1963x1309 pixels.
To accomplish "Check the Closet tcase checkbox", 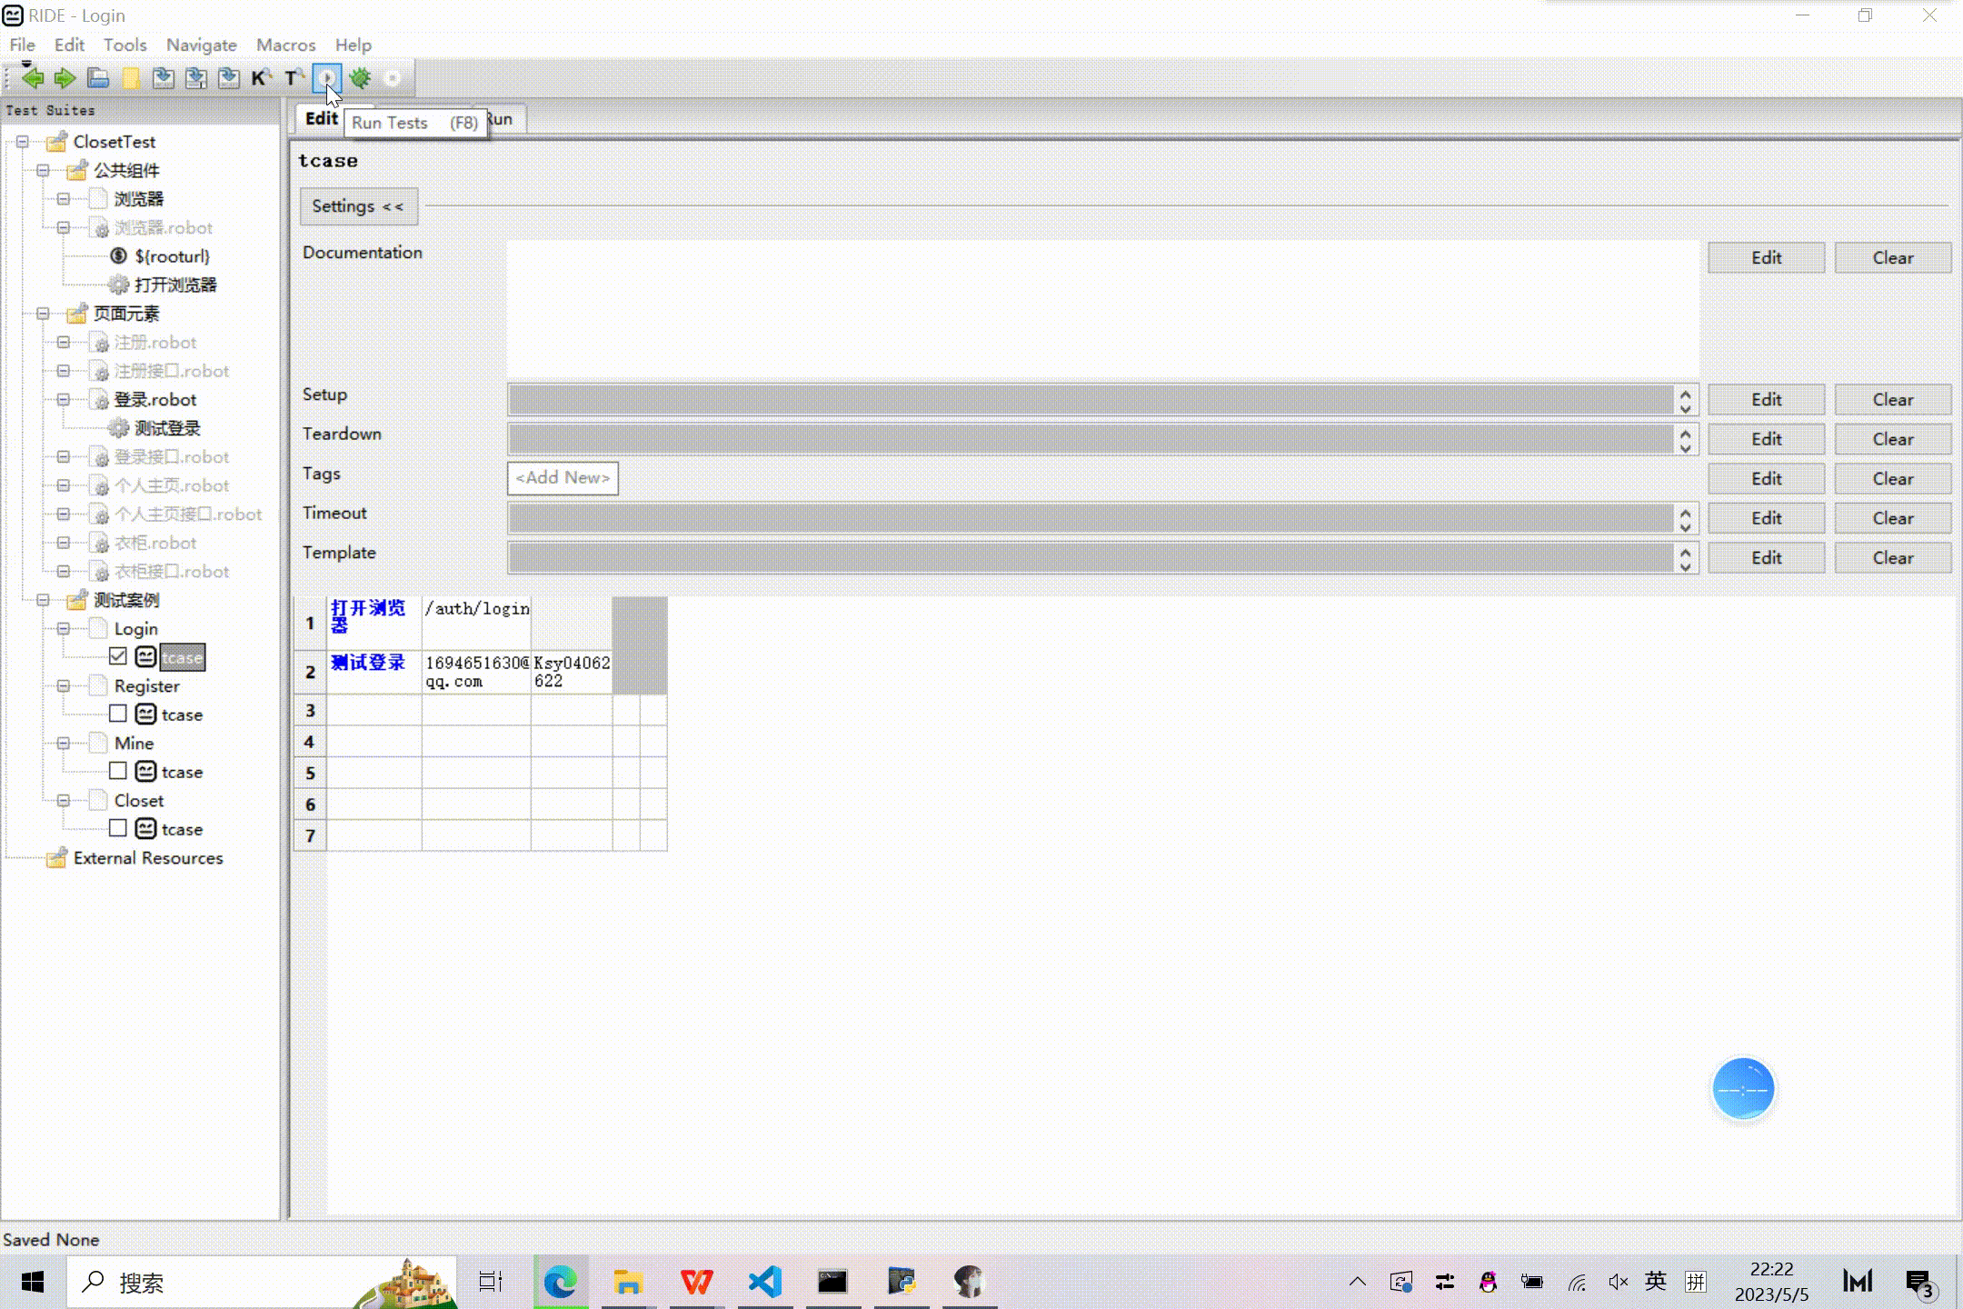I will (118, 828).
